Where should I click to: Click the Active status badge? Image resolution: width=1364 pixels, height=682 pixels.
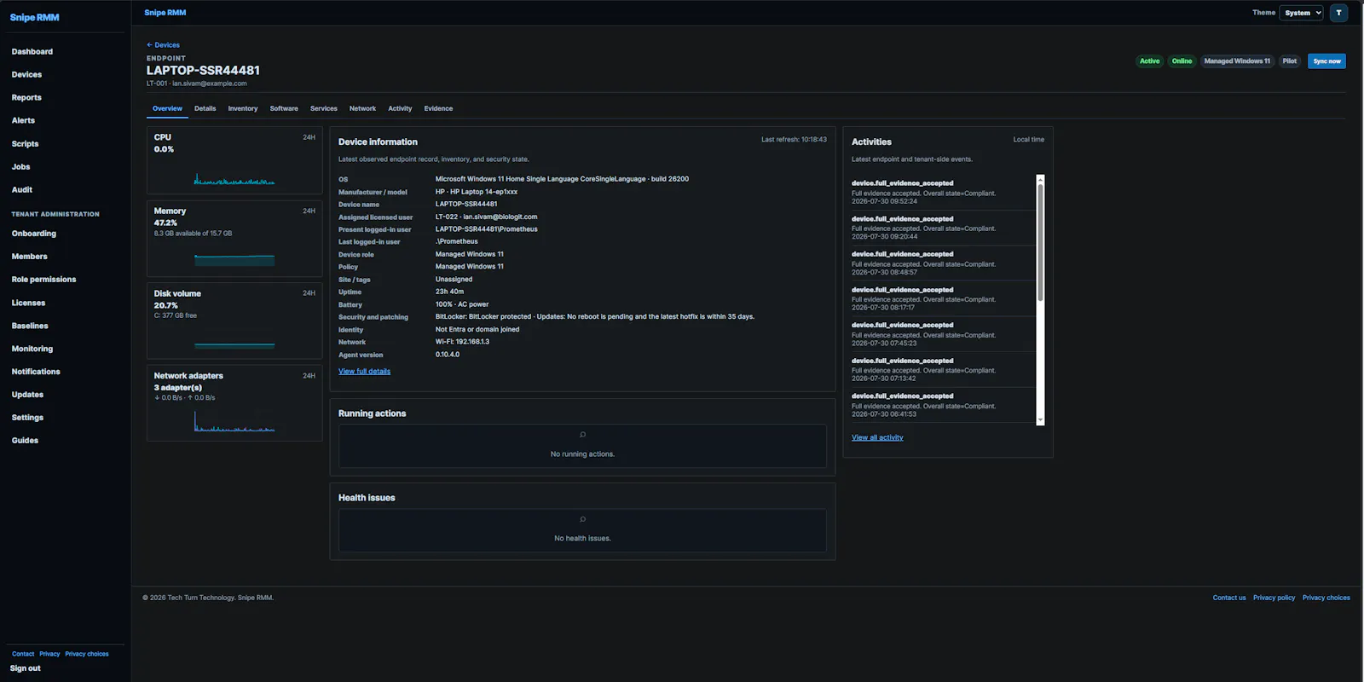(x=1149, y=61)
